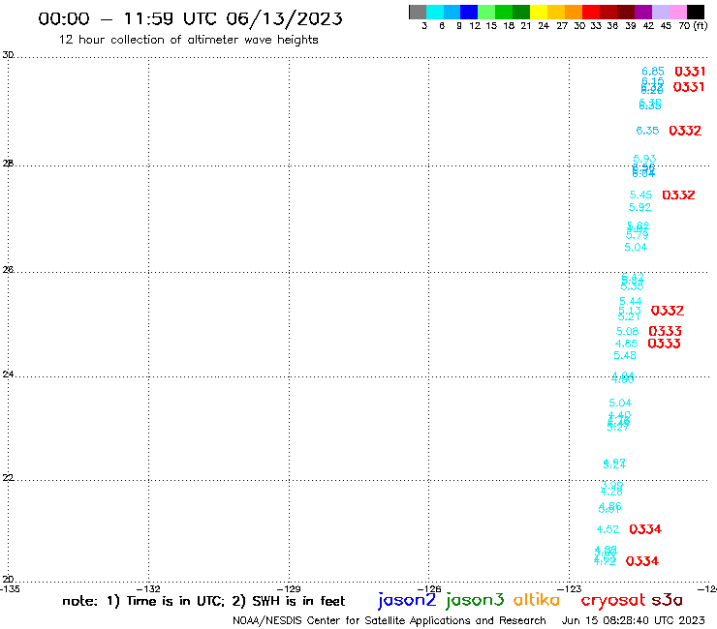Click the 0332 time label beside 5.45
Viewport: 717px width, 629px height.
pos(678,195)
